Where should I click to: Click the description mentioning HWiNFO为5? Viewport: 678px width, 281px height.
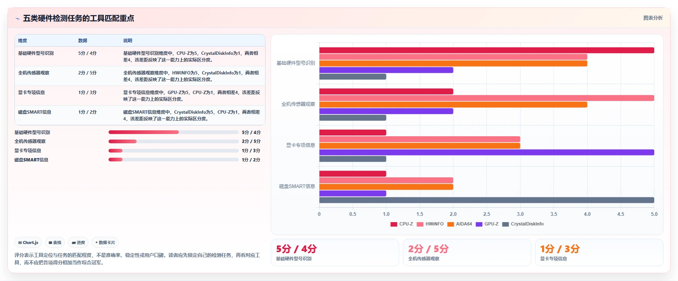[191, 76]
